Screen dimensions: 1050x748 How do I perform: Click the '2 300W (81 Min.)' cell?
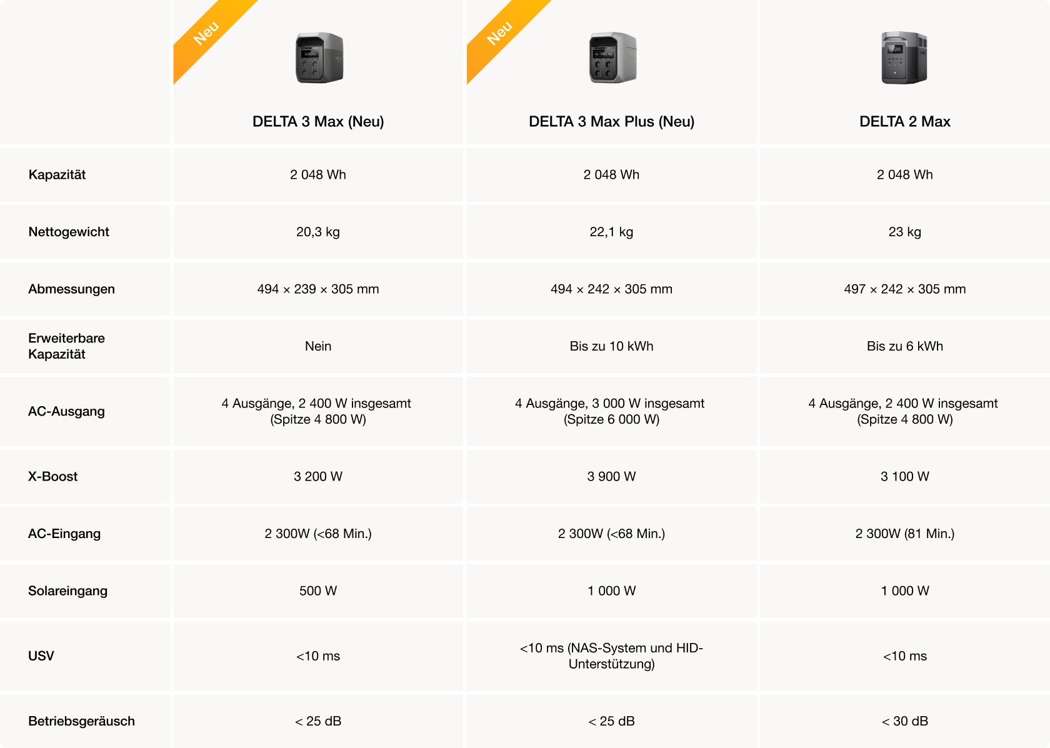point(904,534)
